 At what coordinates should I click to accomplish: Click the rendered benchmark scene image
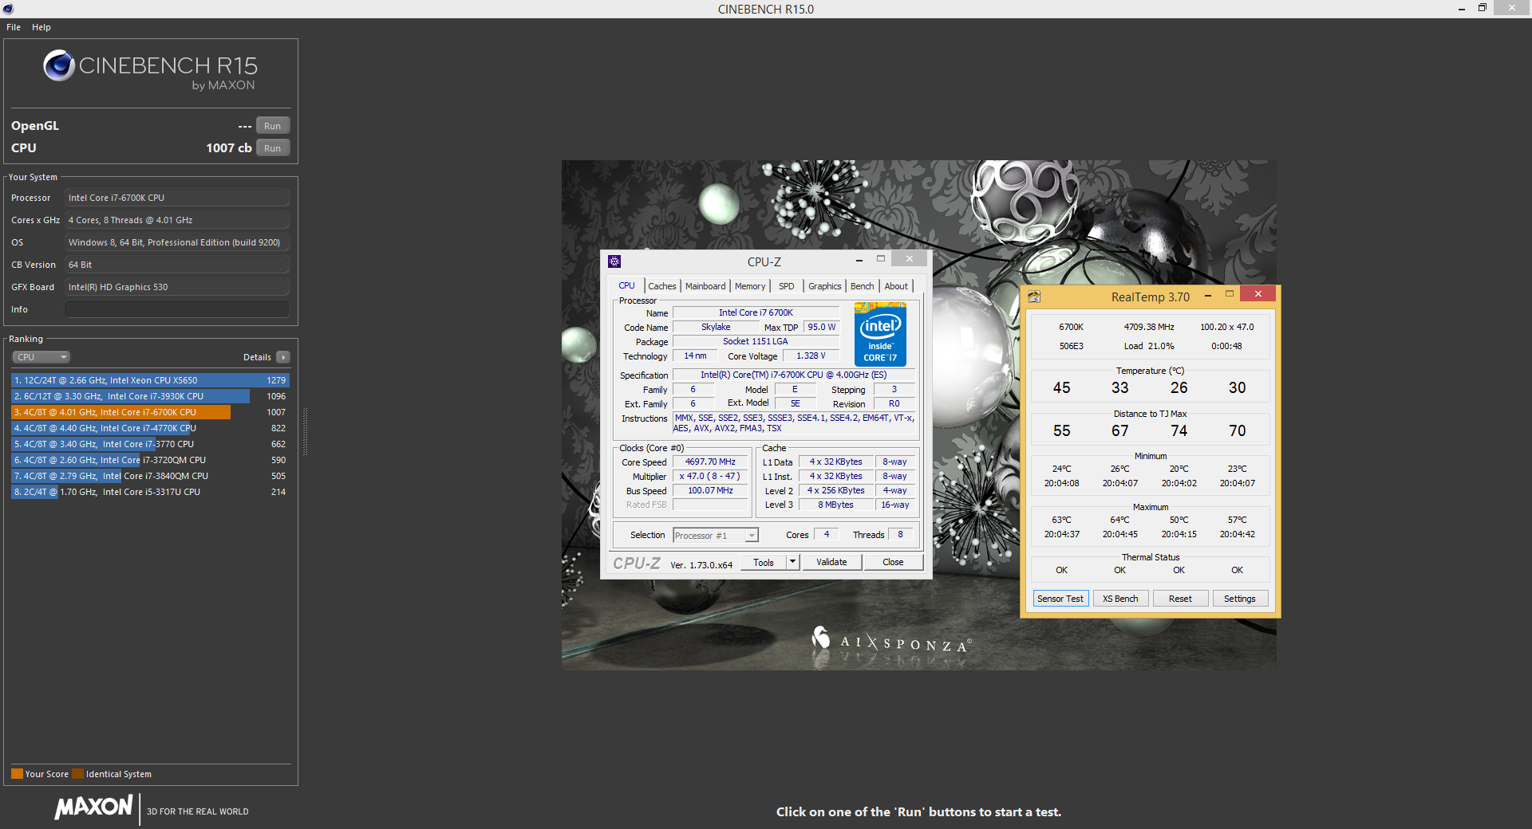pyautogui.click(x=918, y=414)
